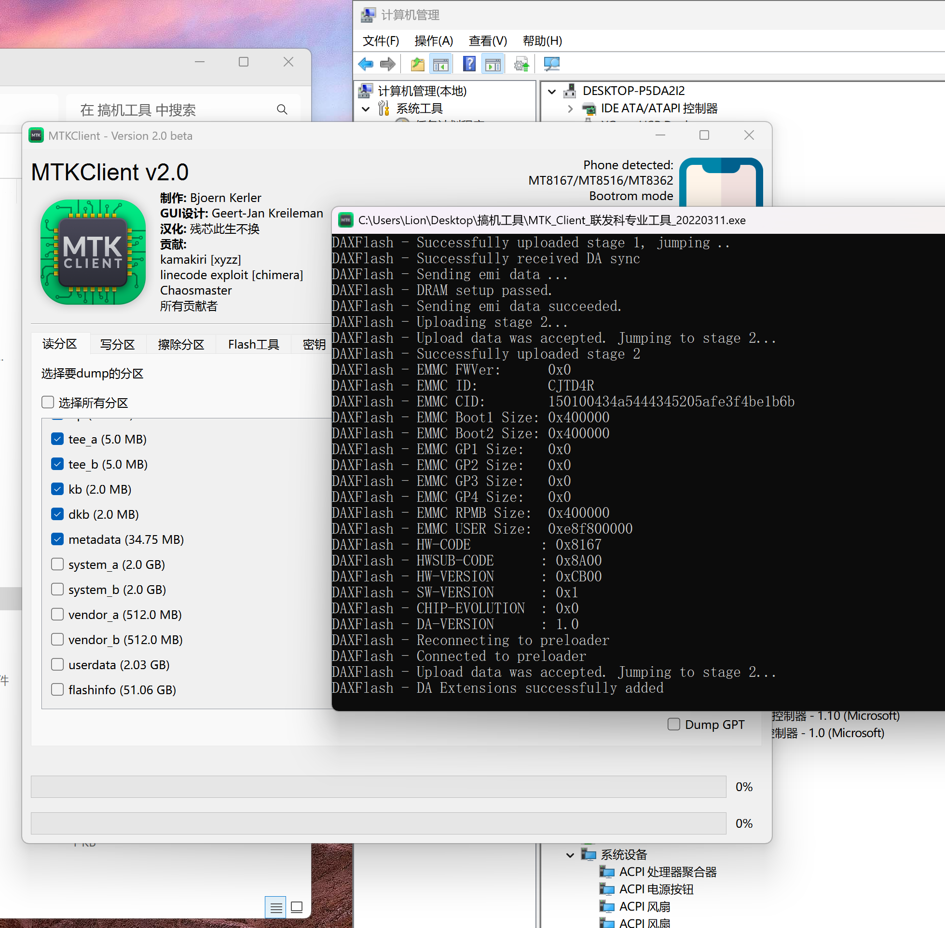This screenshot has height=928, width=945.
Task: Click the Forward arrow toolbar icon
Action: pyautogui.click(x=388, y=64)
